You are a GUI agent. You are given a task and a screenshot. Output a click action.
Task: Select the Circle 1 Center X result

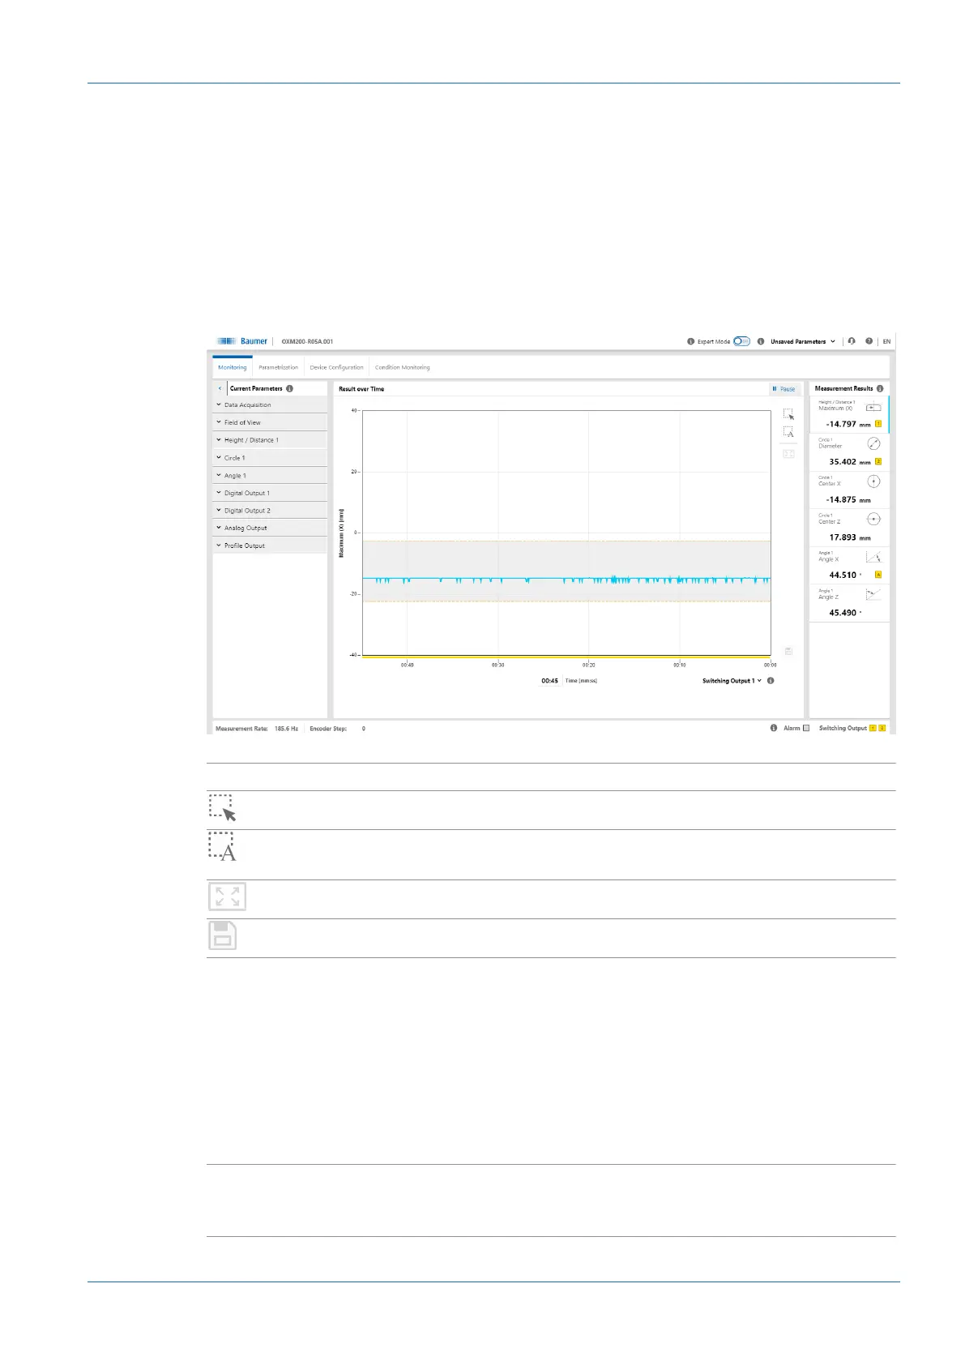[849, 490]
